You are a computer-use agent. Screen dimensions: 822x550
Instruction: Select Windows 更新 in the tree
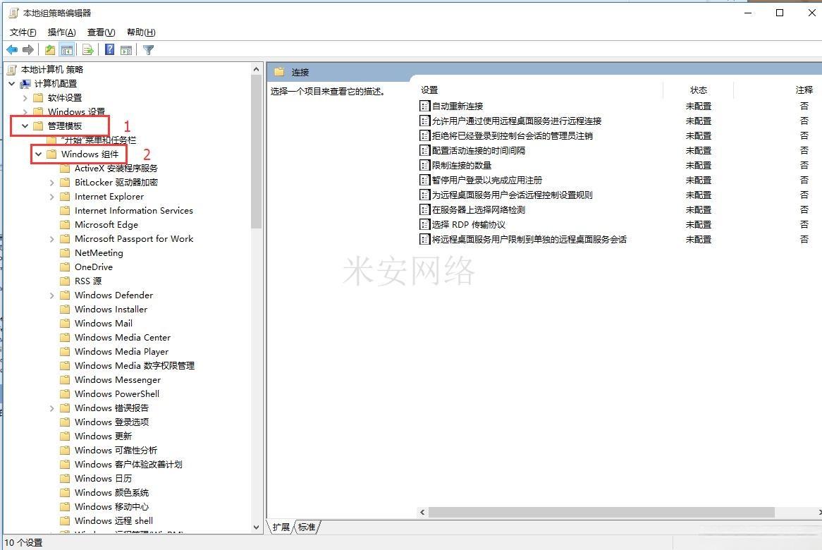point(103,436)
